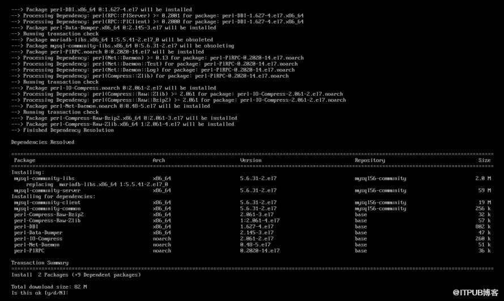Click version '1.627-4.el7' of perl-DBI row

257,226
